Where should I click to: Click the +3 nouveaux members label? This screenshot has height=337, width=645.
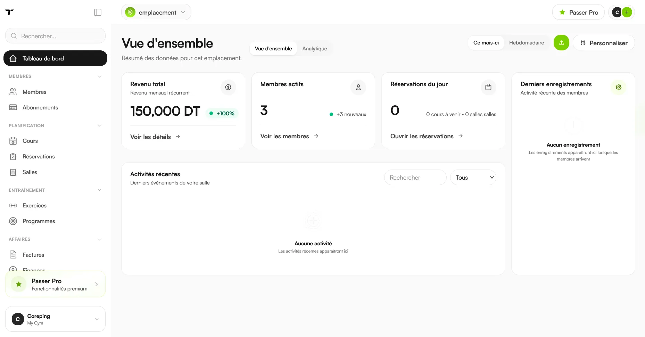[348, 114]
